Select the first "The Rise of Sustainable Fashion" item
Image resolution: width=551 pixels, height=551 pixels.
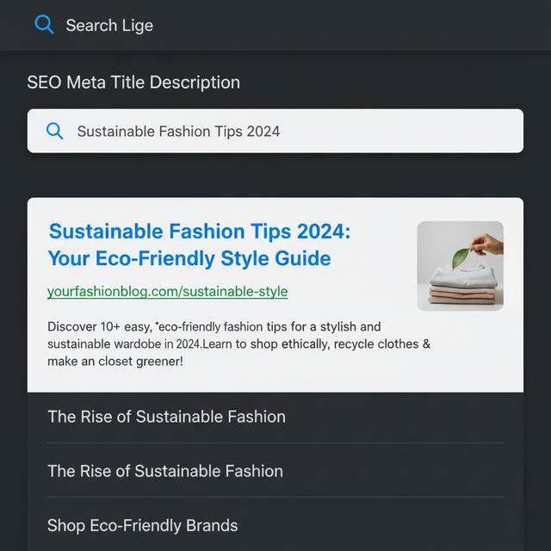(x=166, y=417)
